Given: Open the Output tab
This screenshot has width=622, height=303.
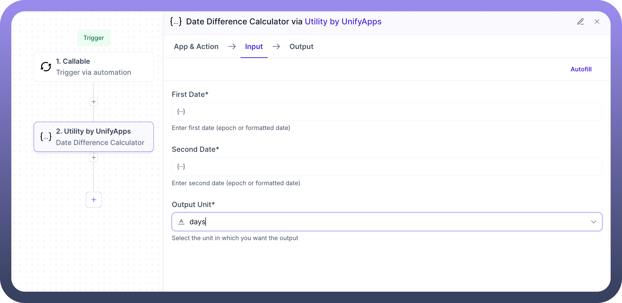Looking at the screenshot, I should (x=301, y=46).
